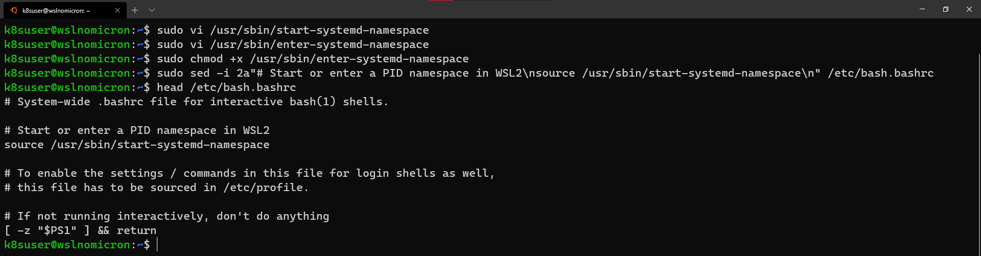Click the first 'sudo vi' start-systemd-namespace command
This screenshot has height=256, width=981.
[292, 30]
